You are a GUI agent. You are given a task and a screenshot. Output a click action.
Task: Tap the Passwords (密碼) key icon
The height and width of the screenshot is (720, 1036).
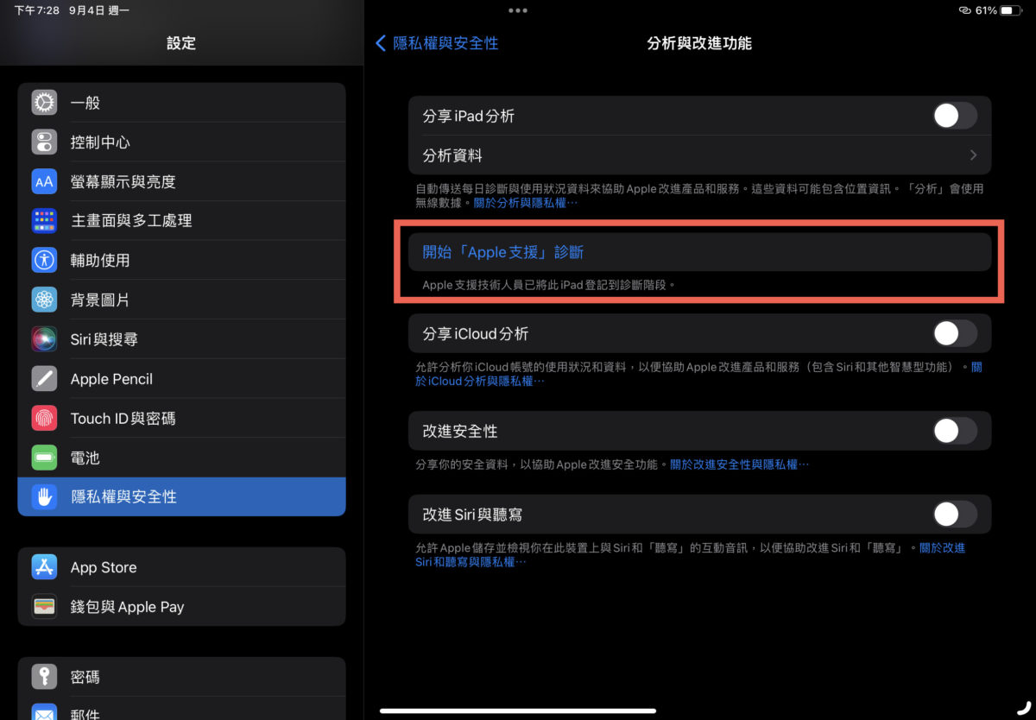point(44,677)
